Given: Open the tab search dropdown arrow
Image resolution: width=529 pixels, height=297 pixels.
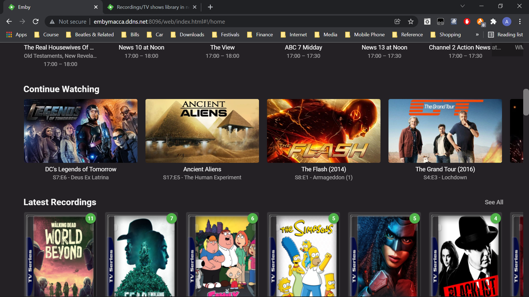Looking at the screenshot, I should point(463,6).
